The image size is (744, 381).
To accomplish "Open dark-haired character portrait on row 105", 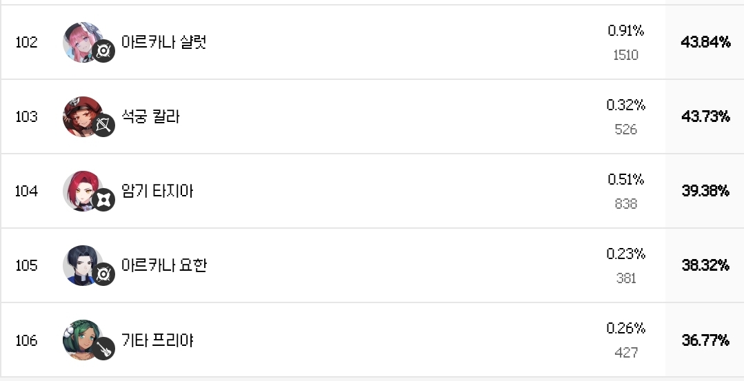I will pos(83,265).
